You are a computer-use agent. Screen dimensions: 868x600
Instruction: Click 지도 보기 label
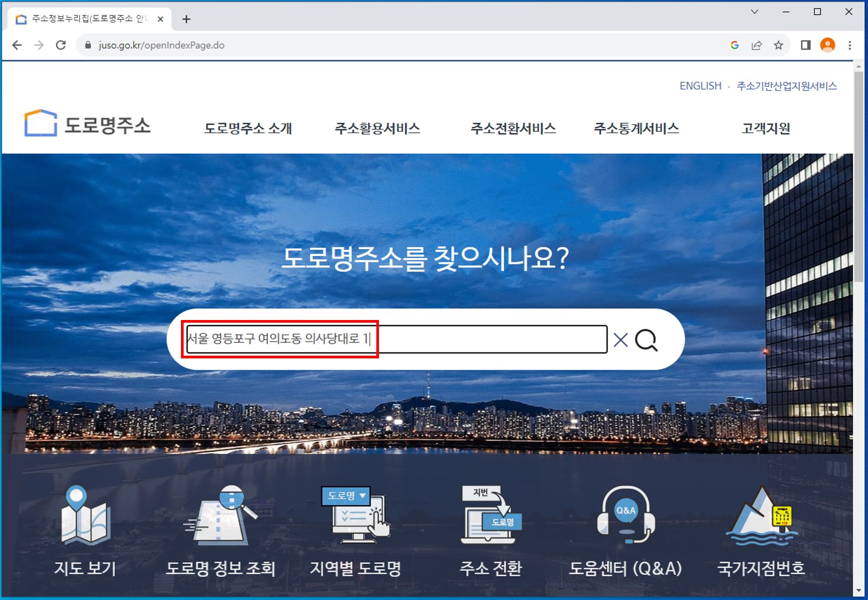tap(85, 568)
